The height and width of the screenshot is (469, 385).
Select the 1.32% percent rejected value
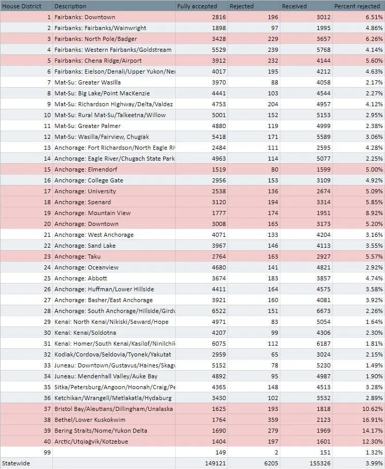tap(374, 452)
